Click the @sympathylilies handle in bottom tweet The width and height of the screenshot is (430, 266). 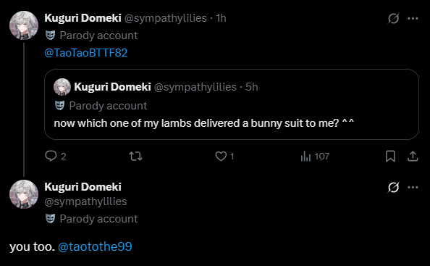[x=85, y=201]
